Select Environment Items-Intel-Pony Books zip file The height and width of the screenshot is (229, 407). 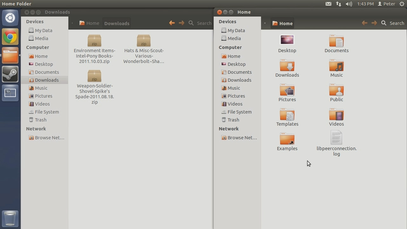94,49
